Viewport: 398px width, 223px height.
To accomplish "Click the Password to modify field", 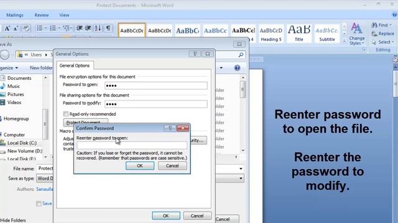I will [x=156, y=104].
